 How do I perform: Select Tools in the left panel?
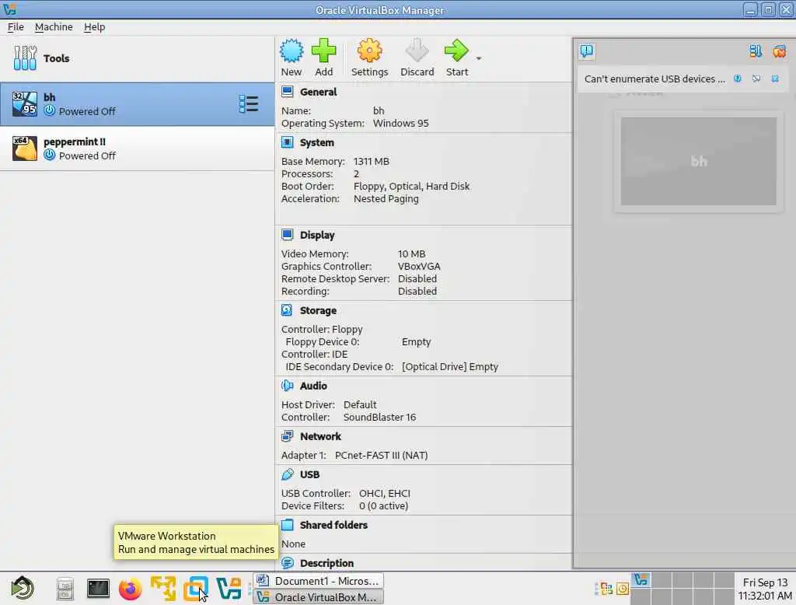tap(137, 58)
